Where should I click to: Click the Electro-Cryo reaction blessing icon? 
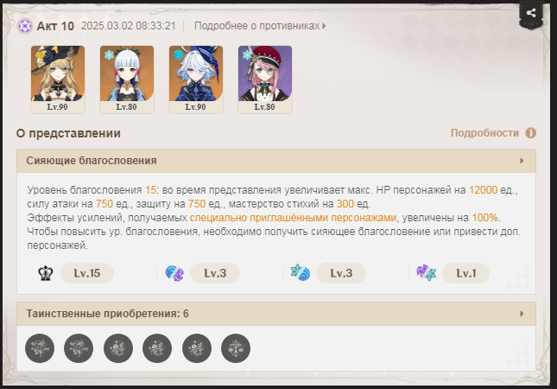point(427,273)
